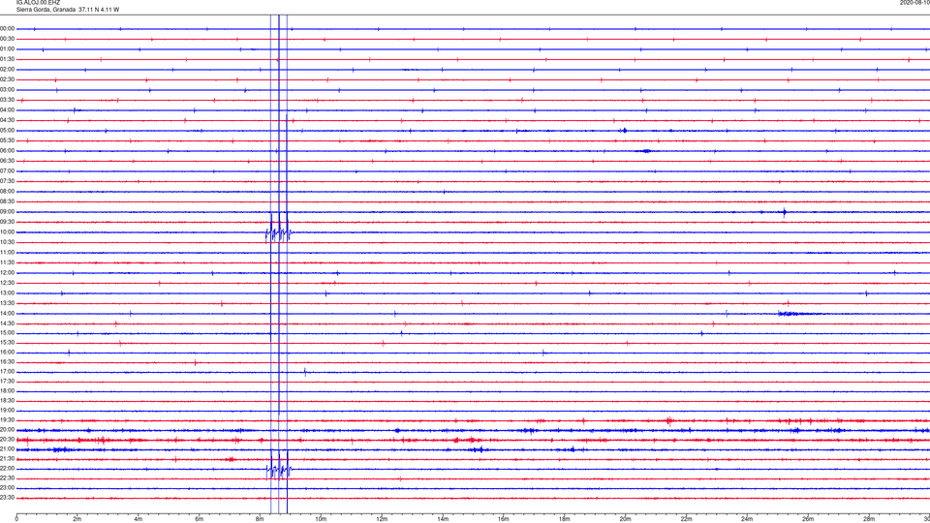Click the 8m tick label on time axis
Screen dimensions: 930x523
click(x=260, y=519)
